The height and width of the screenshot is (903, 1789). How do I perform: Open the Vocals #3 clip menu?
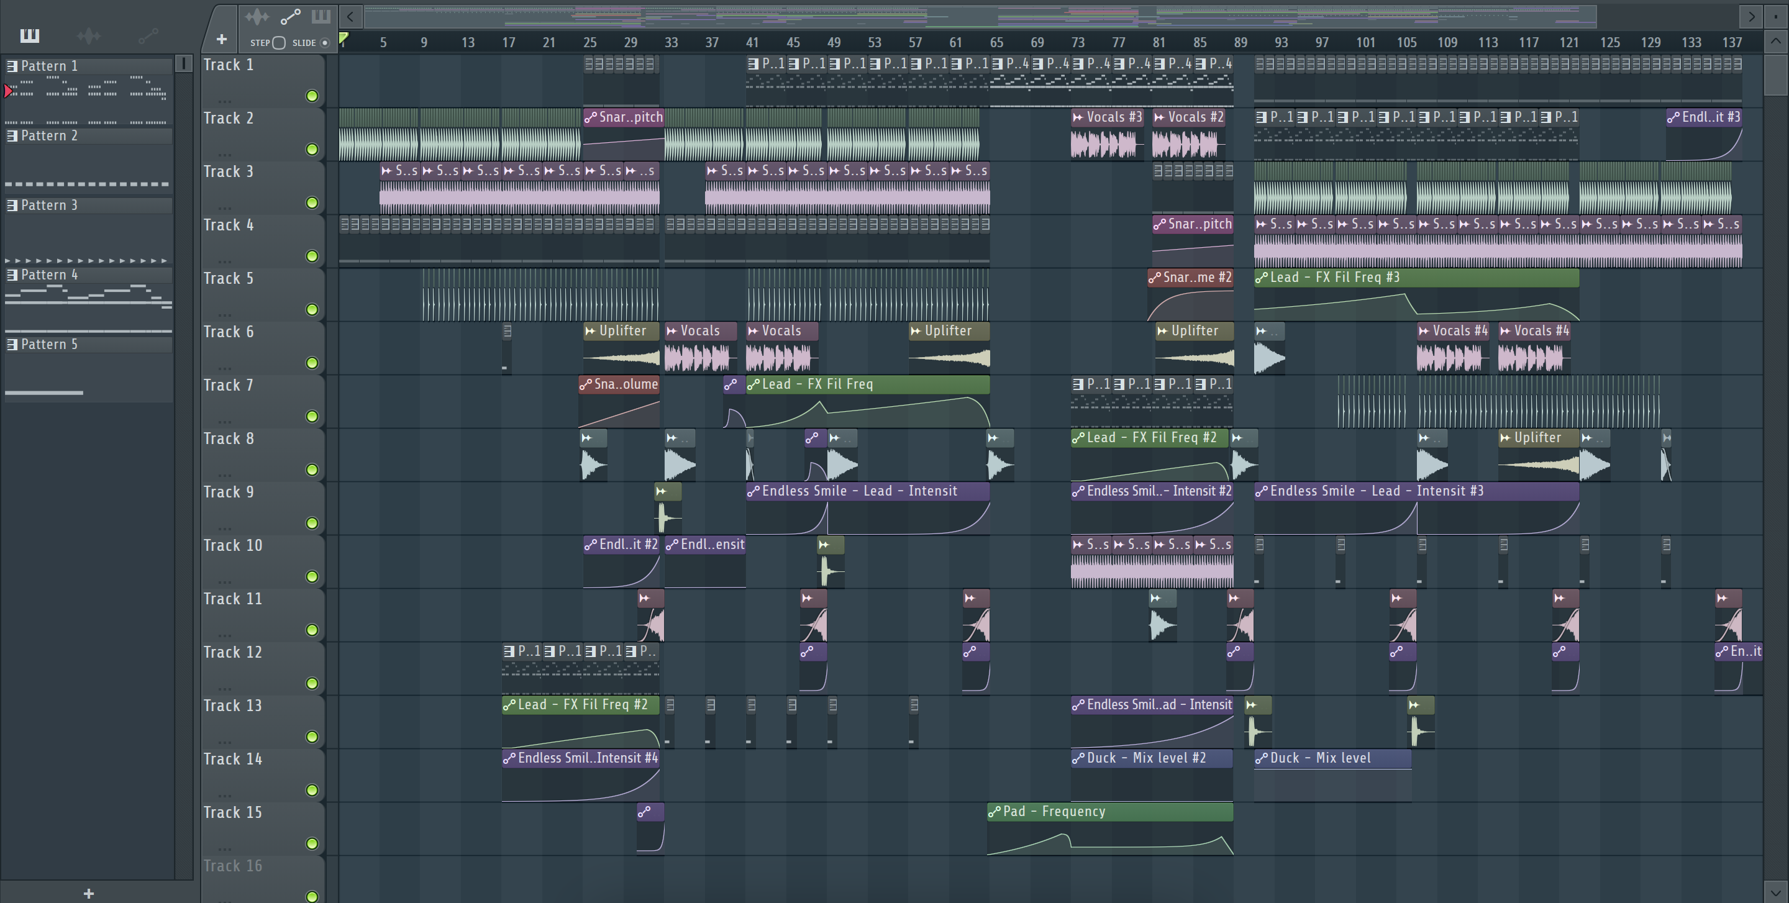click(x=1078, y=117)
